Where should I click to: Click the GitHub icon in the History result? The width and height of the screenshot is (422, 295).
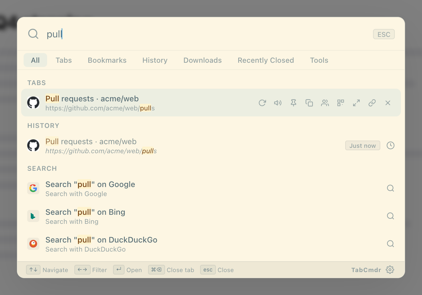click(x=33, y=145)
